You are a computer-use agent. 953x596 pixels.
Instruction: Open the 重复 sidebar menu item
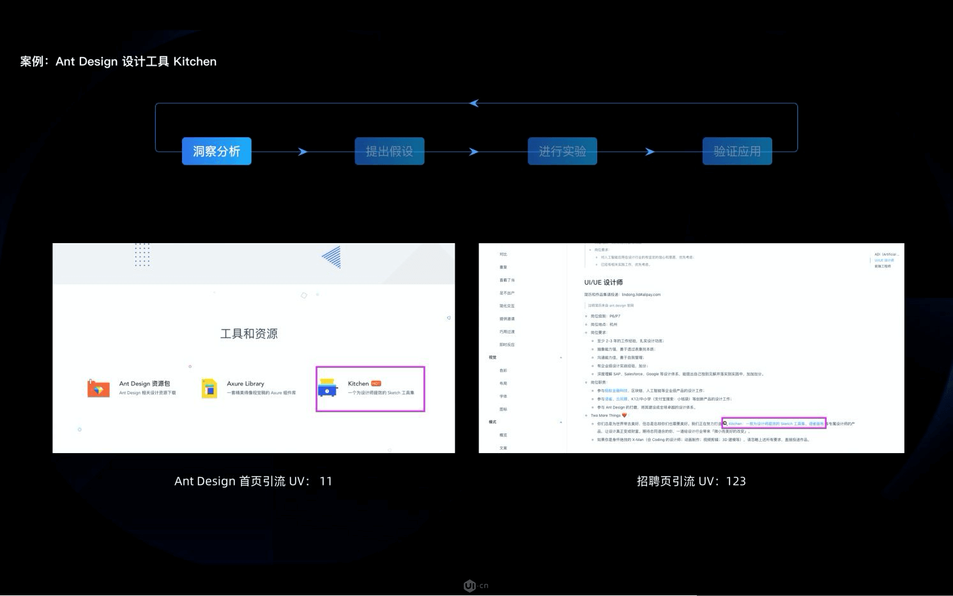pyautogui.click(x=503, y=267)
